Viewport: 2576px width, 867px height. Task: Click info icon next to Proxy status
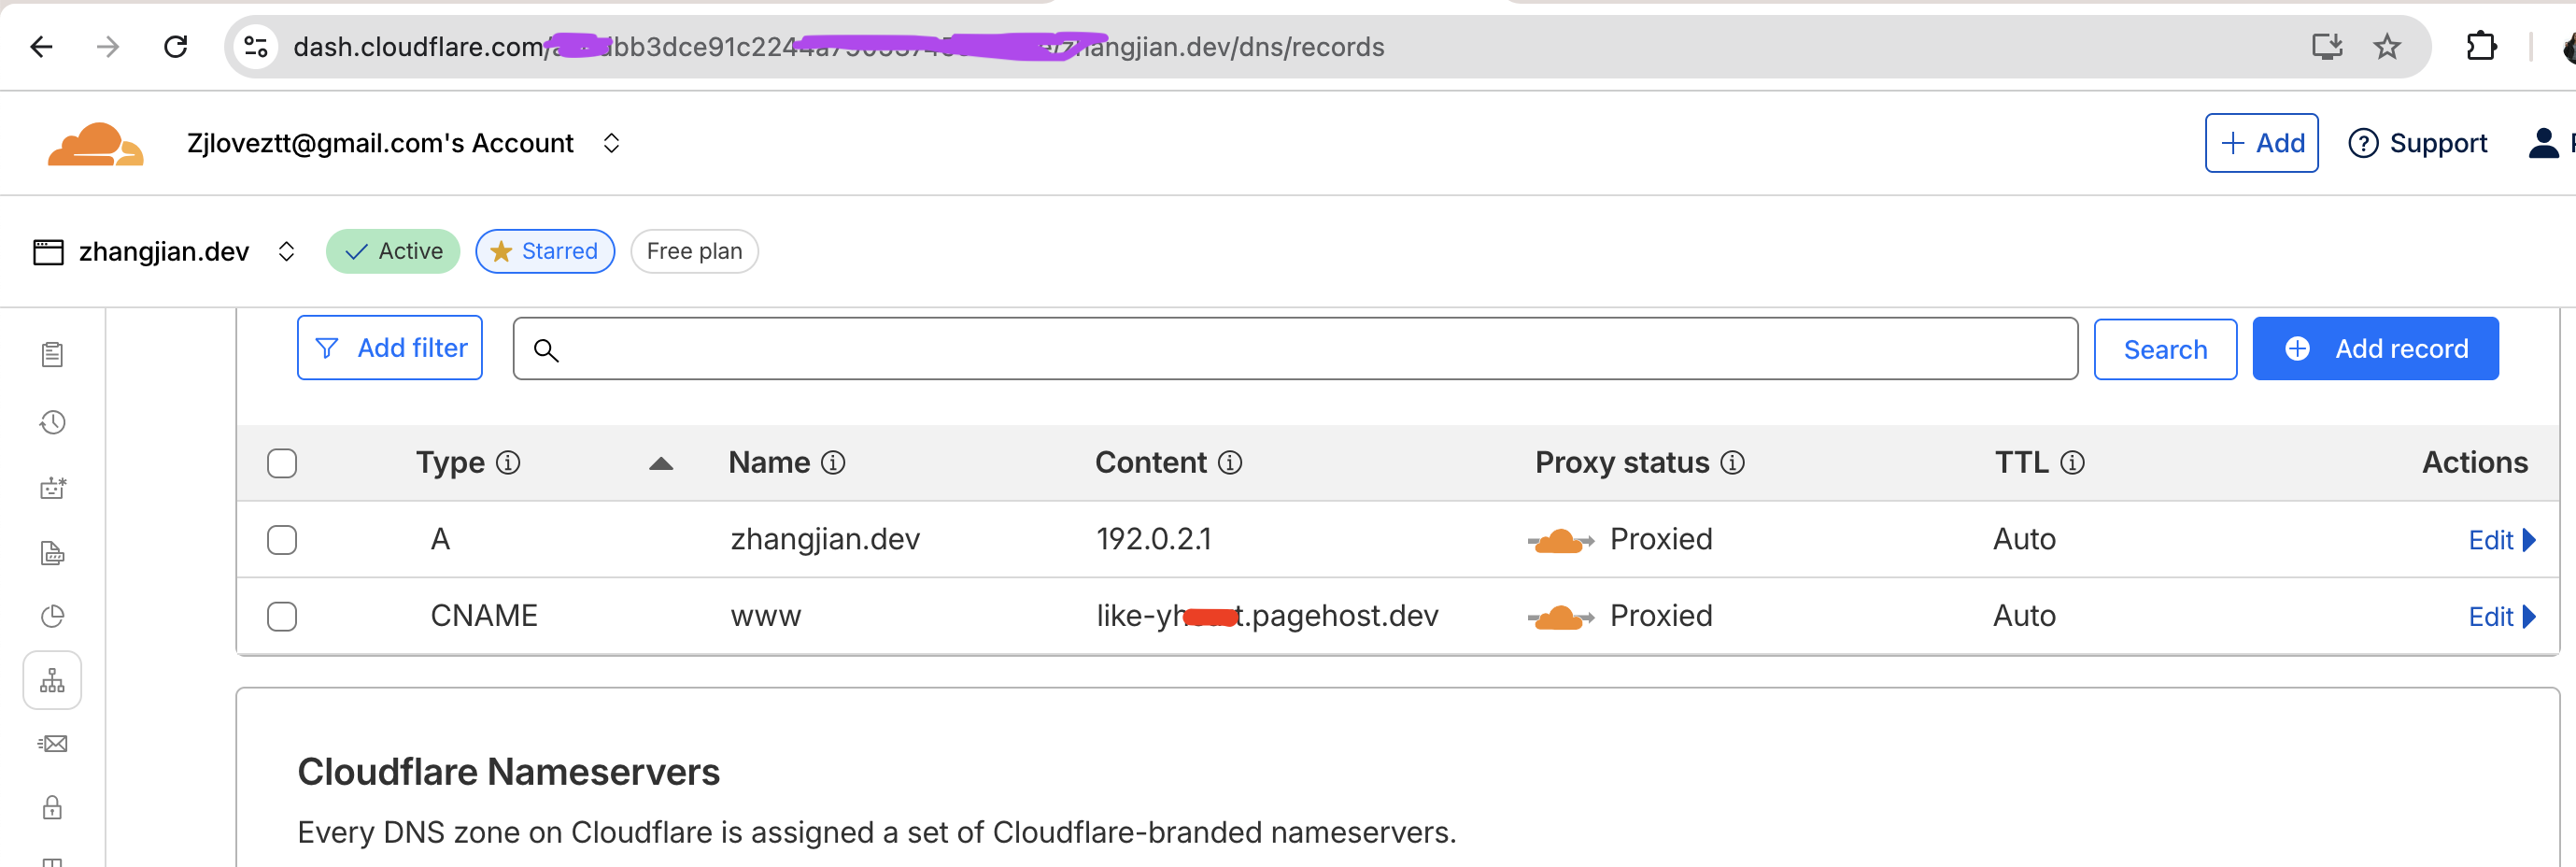[1732, 462]
